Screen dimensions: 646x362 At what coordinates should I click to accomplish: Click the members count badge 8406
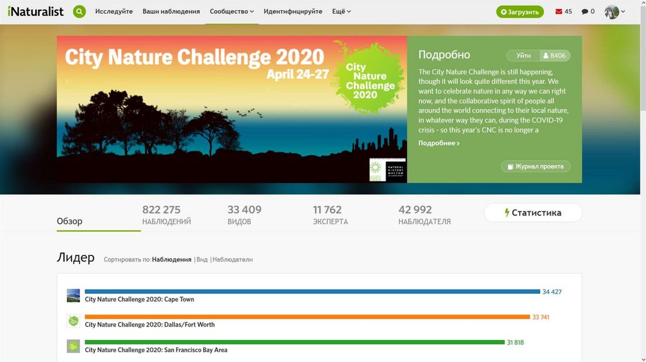point(555,55)
